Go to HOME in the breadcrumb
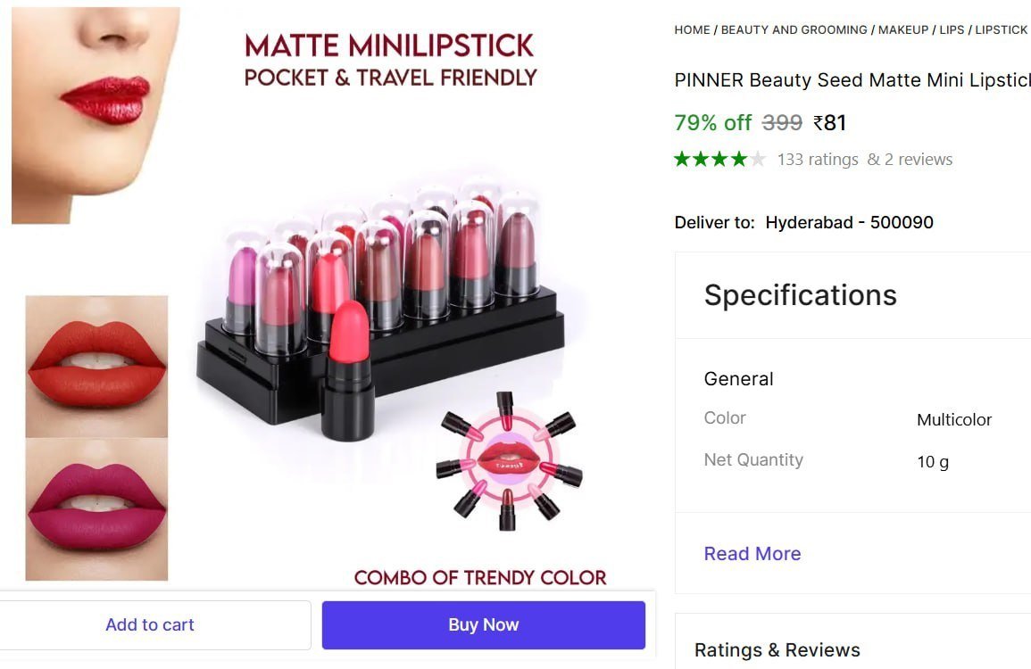 click(x=692, y=29)
